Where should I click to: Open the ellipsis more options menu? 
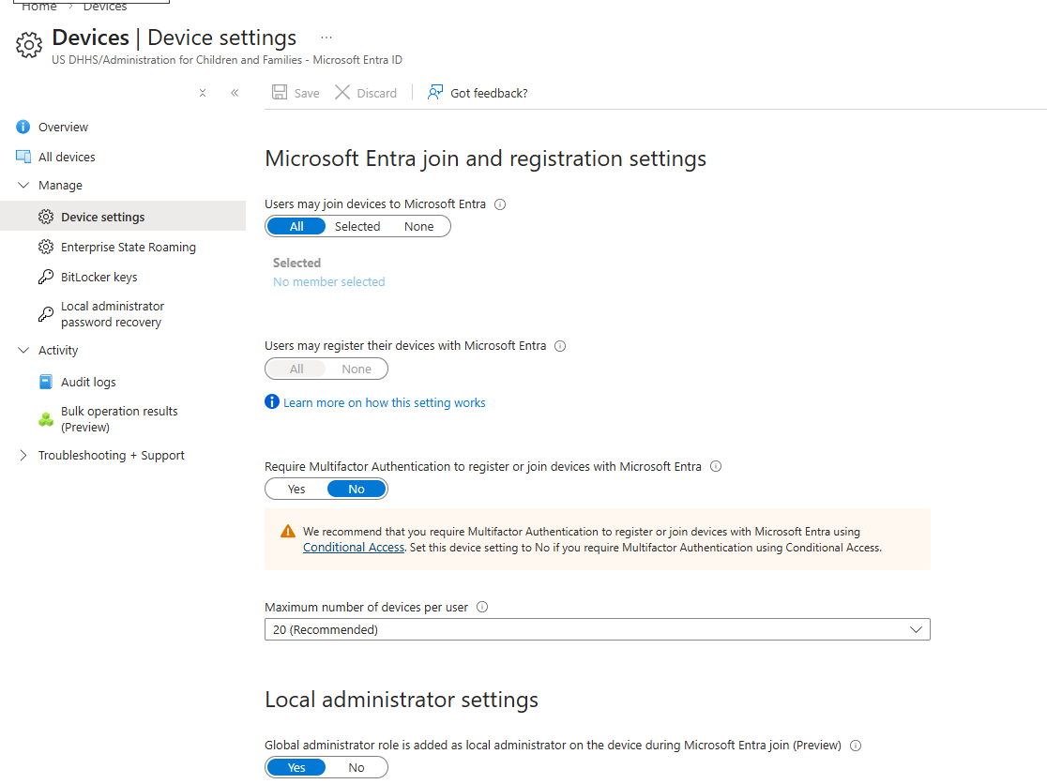click(x=326, y=38)
